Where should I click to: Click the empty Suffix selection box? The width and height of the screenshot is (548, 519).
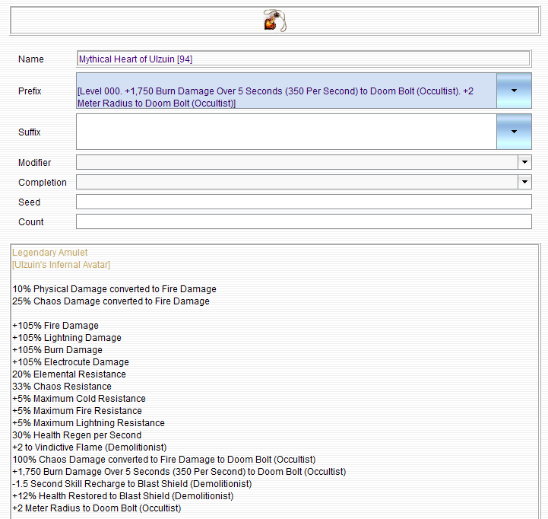[287, 132]
